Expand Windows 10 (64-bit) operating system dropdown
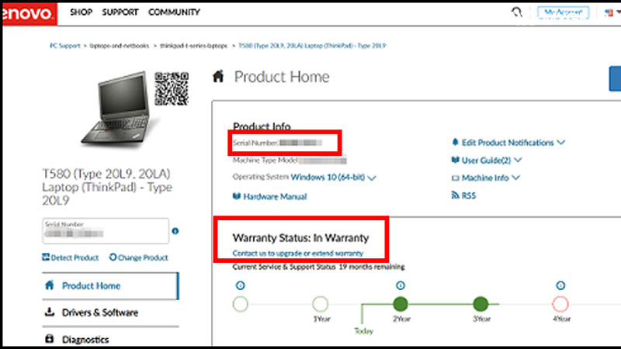Image resolution: width=621 pixels, height=349 pixels. pos(333,178)
